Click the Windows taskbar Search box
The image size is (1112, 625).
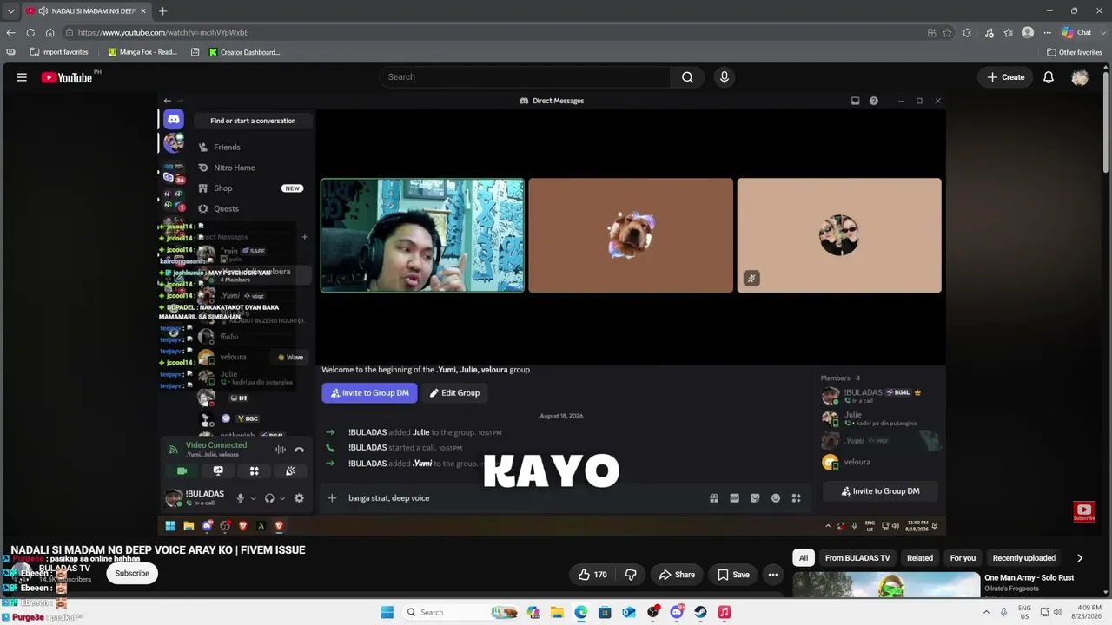coord(460,612)
